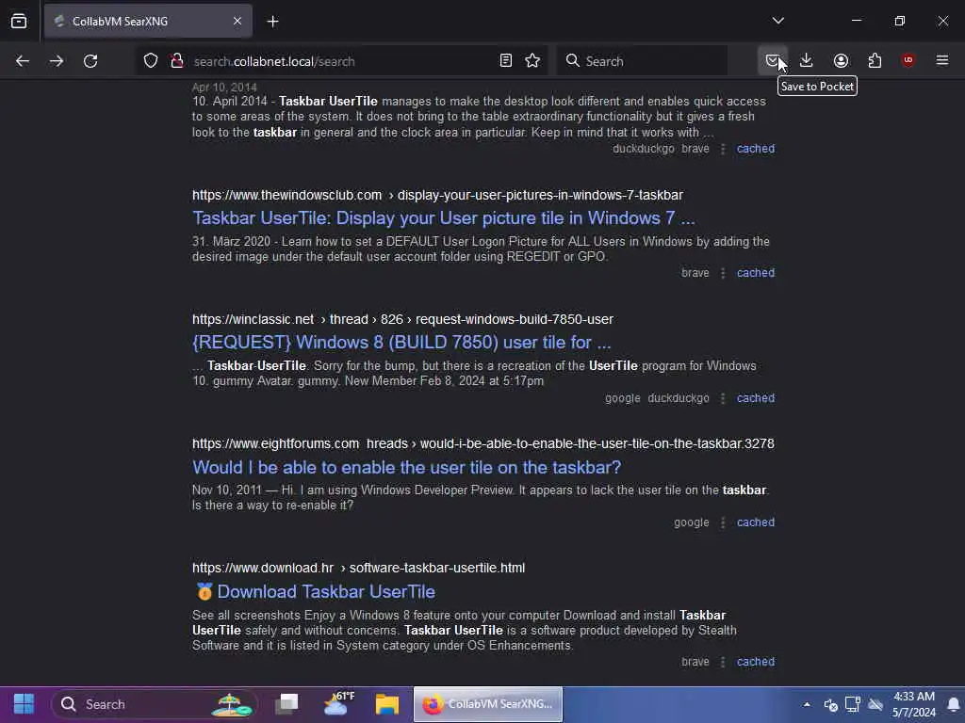Open the notifications bell icon

coord(954,704)
